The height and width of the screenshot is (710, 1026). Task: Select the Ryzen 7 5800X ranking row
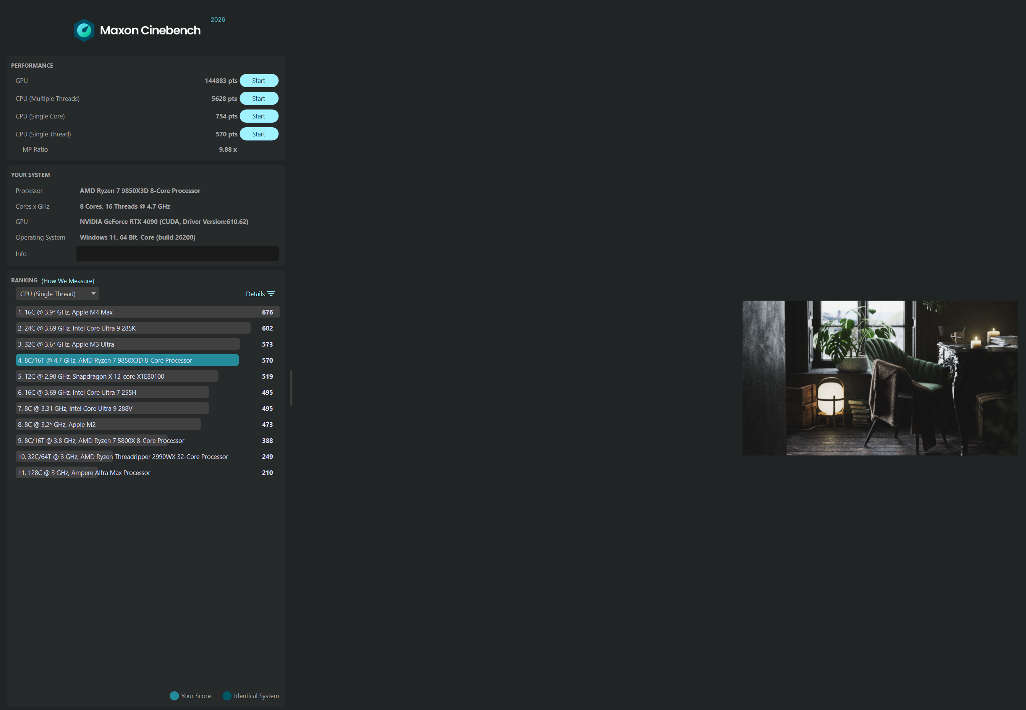click(147, 441)
